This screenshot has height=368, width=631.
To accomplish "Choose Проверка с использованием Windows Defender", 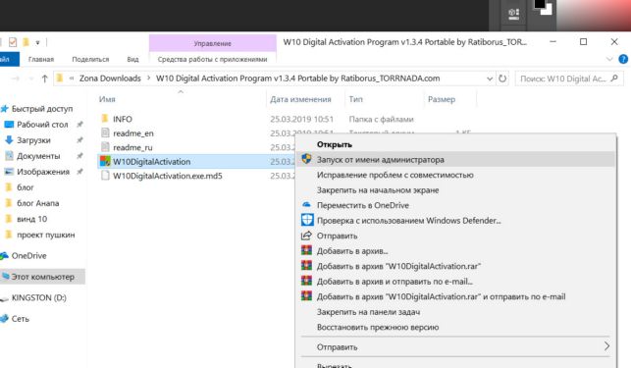I will tap(409, 220).
